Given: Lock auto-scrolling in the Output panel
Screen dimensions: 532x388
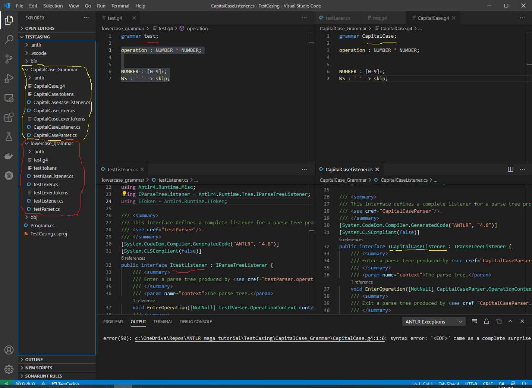Looking at the screenshot, I should pyautogui.click(x=487, y=321).
